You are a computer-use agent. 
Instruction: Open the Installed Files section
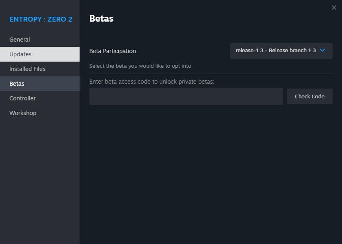[27, 69]
